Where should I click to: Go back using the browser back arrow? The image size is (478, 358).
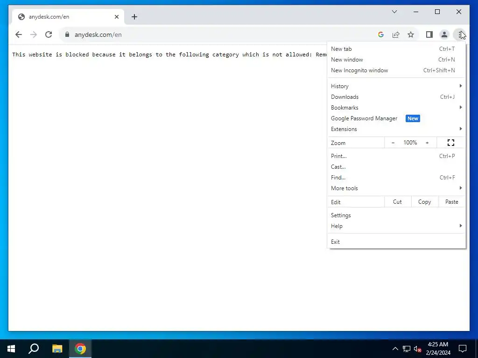click(19, 34)
